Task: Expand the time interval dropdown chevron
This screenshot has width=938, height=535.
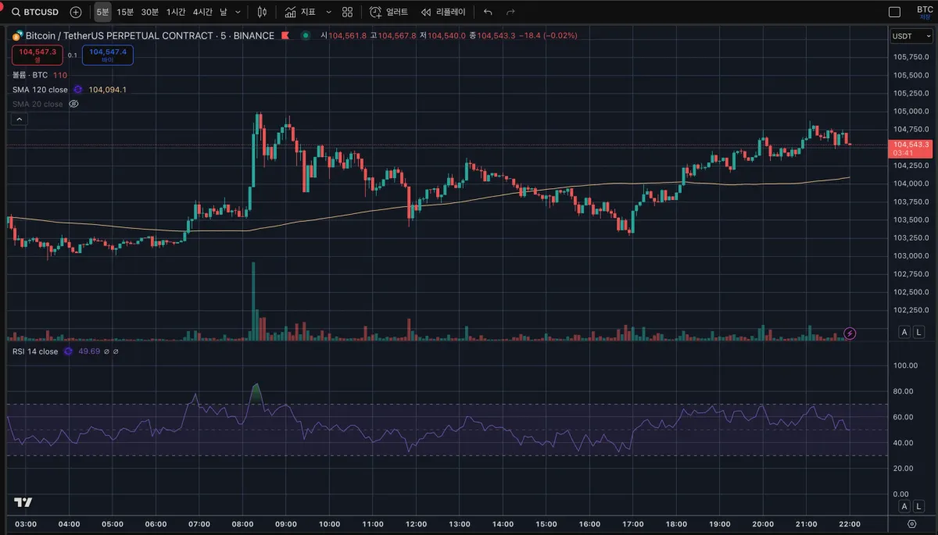Action: (x=238, y=12)
